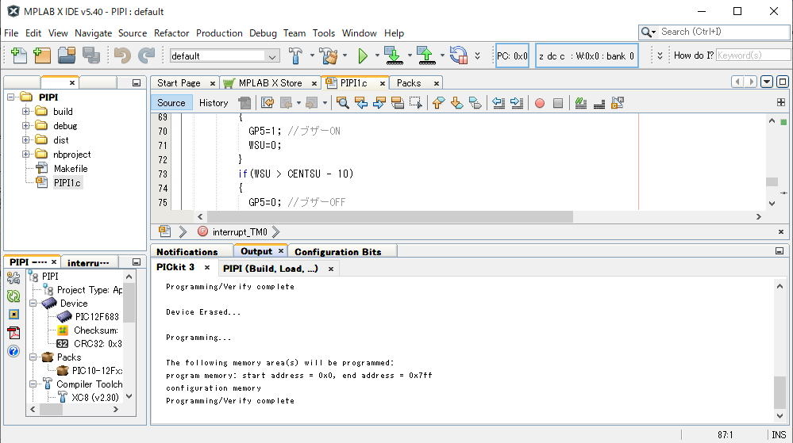Image resolution: width=793 pixels, height=443 pixels.
Task: Click Clean and Build hammer-broom icon
Action: [329, 55]
